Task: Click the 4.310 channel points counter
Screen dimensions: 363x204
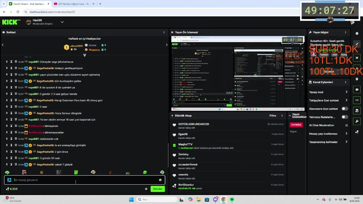Action: tap(12, 189)
